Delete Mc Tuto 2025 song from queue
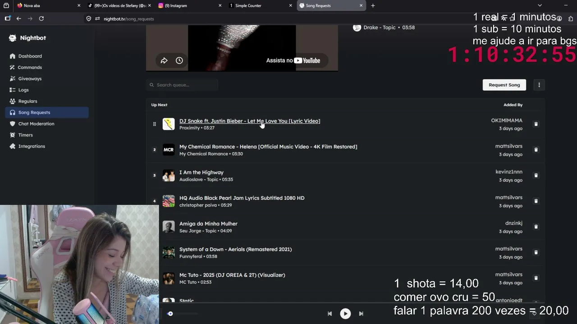This screenshot has width=577, height=324. [x=536, y=278]
